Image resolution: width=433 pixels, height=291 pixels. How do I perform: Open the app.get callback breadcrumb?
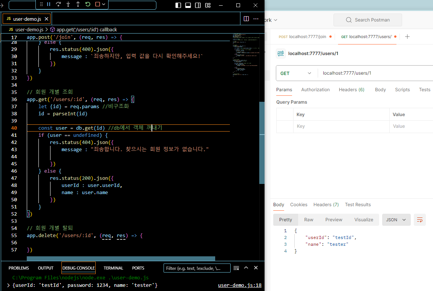coord(86,29)
